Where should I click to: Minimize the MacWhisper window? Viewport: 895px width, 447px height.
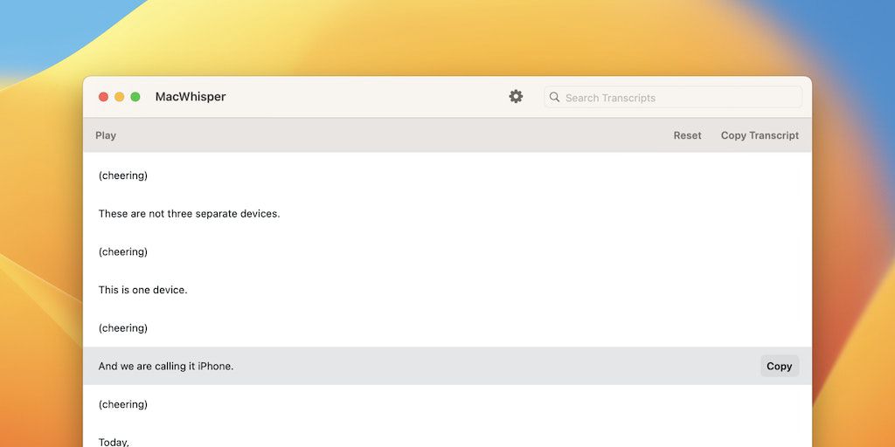coord(119,97)
